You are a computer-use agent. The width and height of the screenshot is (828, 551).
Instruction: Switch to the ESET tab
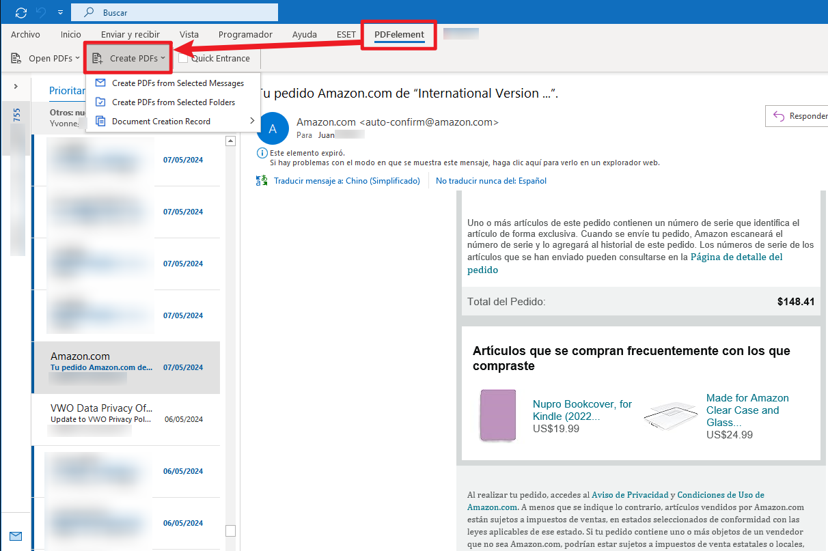(x=346, y=34)
